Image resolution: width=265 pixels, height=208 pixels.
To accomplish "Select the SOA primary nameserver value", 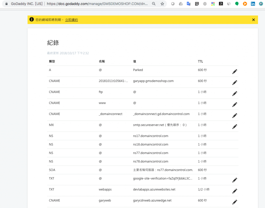I will (163, 170).
